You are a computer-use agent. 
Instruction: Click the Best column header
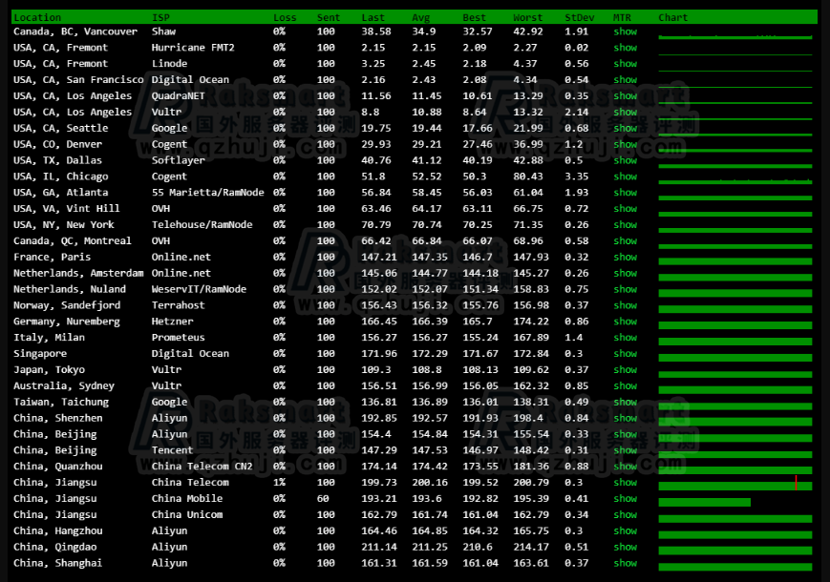tap(474, 17)
